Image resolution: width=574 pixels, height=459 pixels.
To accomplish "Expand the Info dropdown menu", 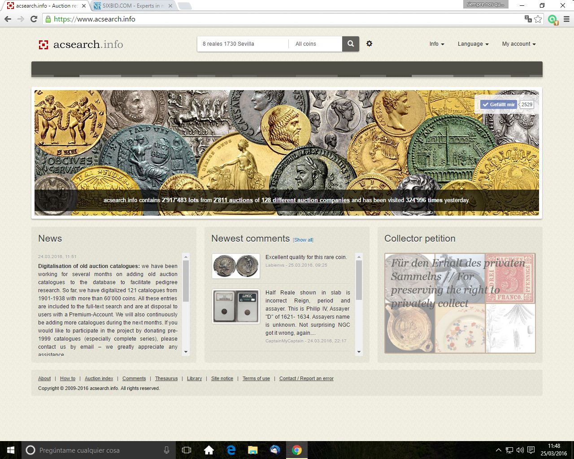I will click(437, 44).
